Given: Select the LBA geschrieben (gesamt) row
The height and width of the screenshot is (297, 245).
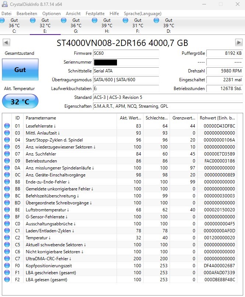Looking at the screenshot, I should coord(120,273).
